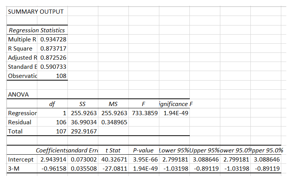Select the R Square value 0.873717
287x179 pixels.
coord(53,48)
